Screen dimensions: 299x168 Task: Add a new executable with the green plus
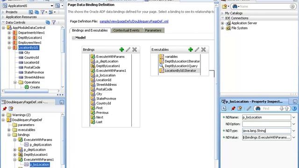pyautogui.click(x=190, y=49)
